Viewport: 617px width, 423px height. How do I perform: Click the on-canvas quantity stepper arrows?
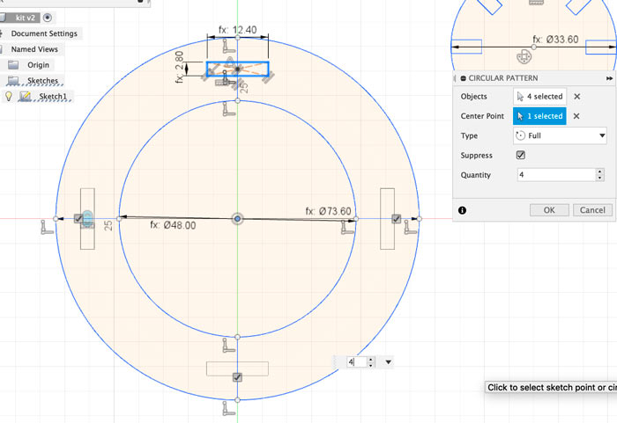[x=371, y=362]
